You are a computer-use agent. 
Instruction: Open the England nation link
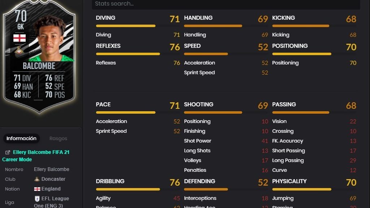point(51,189)
